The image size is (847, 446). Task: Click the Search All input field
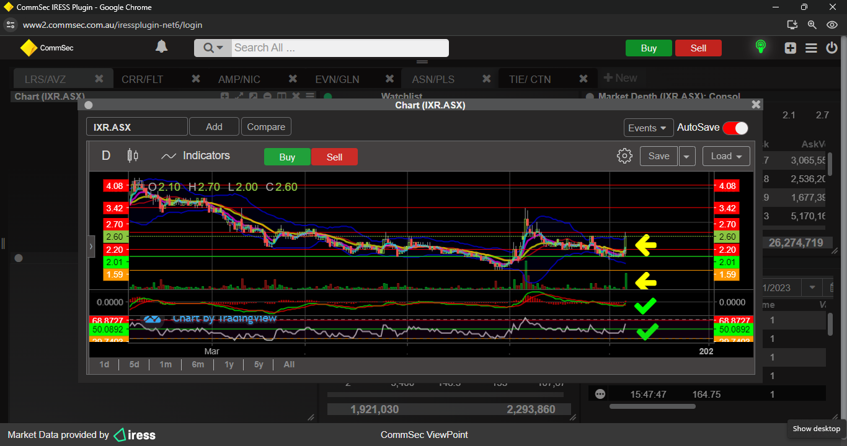[340, 48]
